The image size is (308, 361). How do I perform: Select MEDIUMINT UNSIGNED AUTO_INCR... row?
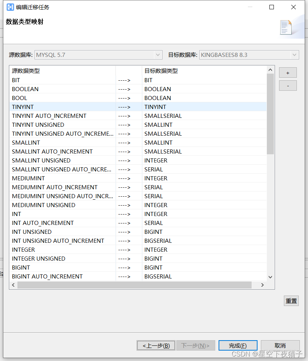click(x=62, y=196)
